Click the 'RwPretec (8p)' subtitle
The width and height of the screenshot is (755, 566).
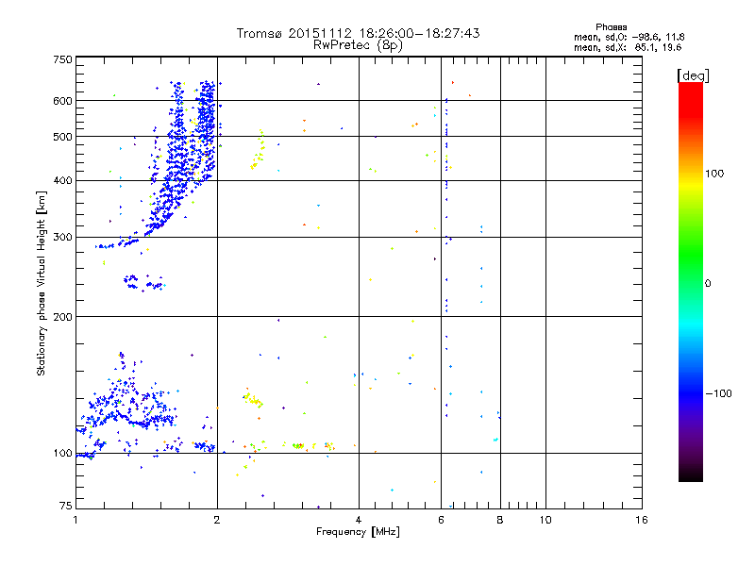coord(358,45)
